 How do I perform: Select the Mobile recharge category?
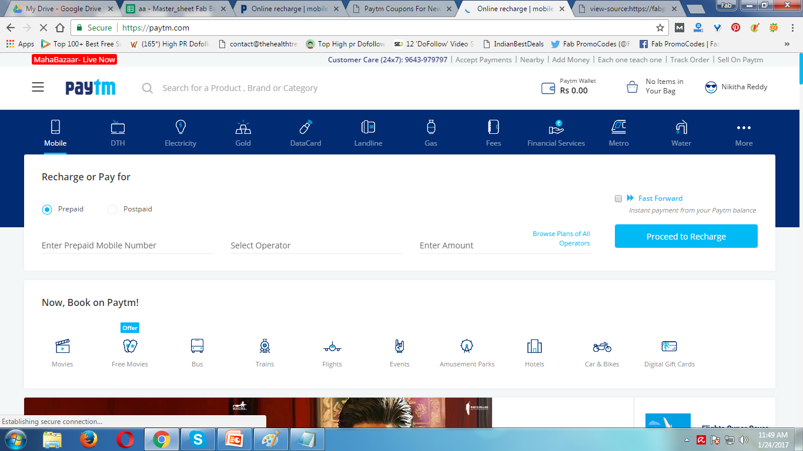[55, 133]
